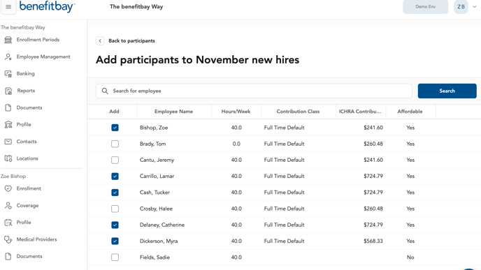Focus the Search for employee field
481x270 pixels.
click(x=254, y=91)
